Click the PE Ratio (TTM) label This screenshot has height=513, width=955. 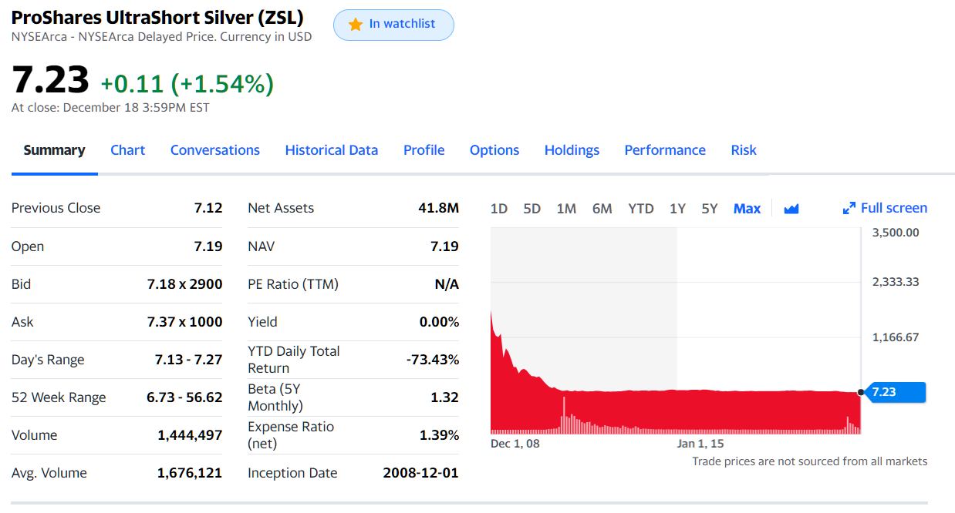click(x=293, y=284)
